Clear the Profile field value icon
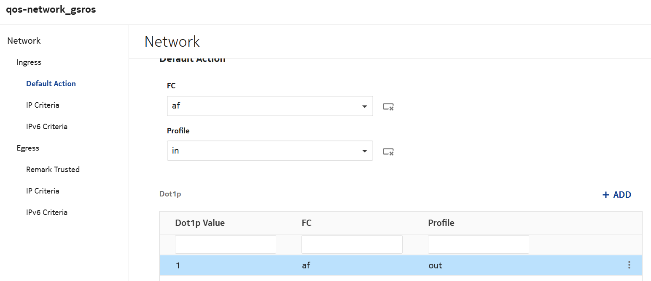Screen dimensions: 651x281 pos(388,151)
